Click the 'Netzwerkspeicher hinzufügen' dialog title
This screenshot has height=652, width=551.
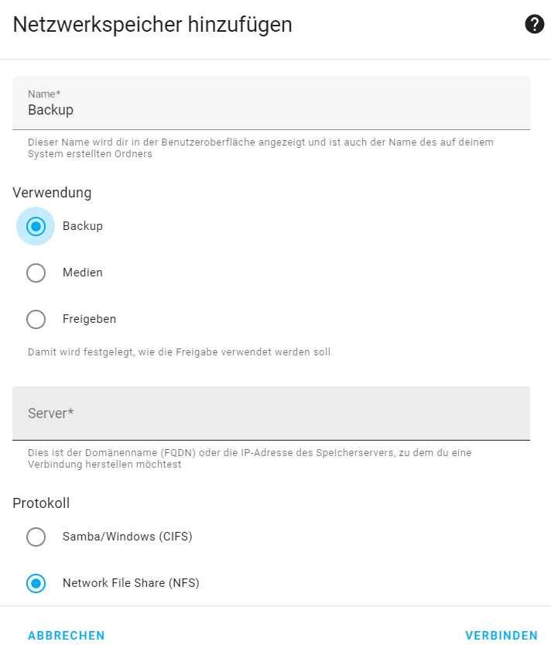point(152,25)
